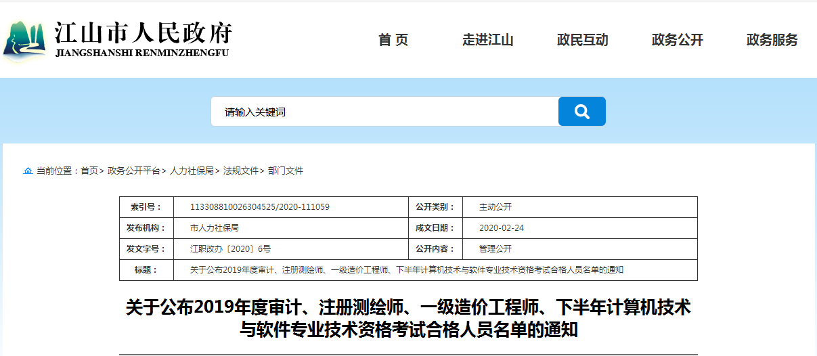The image size is (817, 356).
Task: Click the blue magnifier search button
Action: [581, 112]
